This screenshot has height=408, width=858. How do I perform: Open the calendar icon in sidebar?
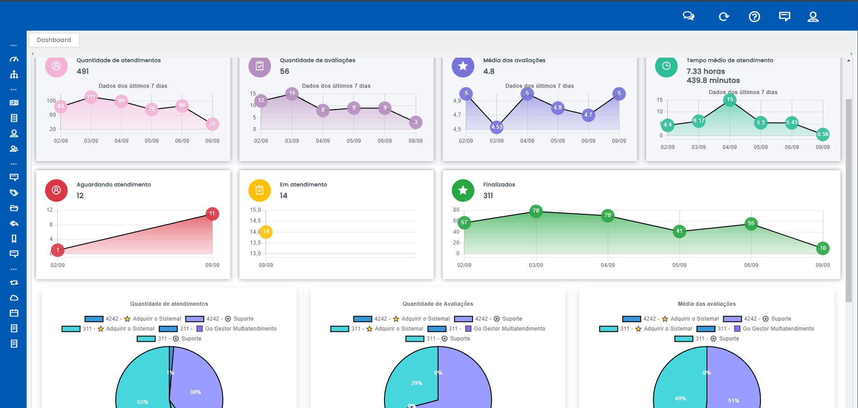[x=14, y=313]
